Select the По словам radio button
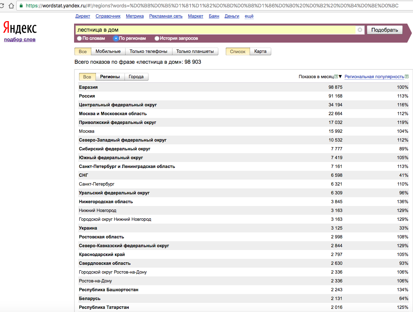Image resolution: width=413 pixels, height=312 pixels. point(79,38)
